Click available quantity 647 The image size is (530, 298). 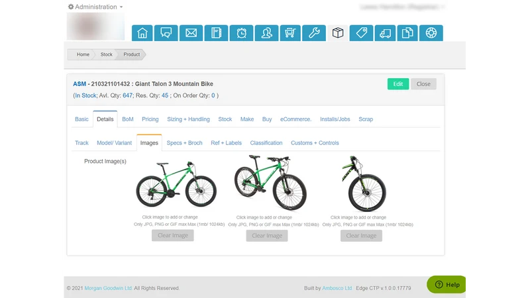pos(127,95)
